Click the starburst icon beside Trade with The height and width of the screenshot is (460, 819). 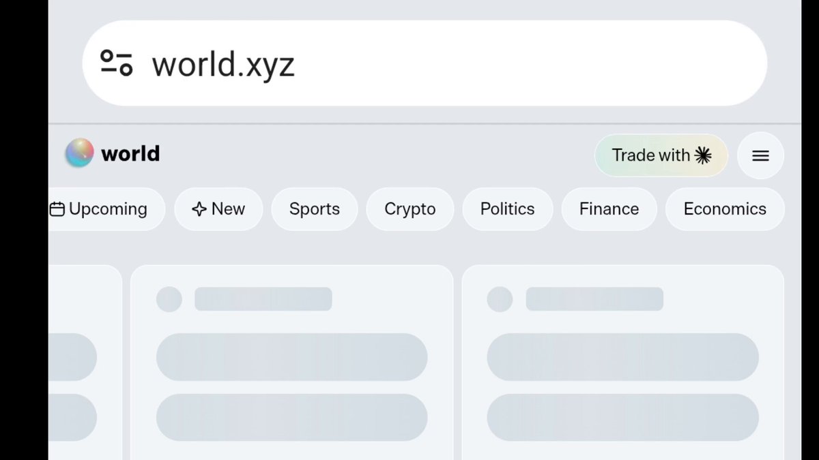pos(703,155)
